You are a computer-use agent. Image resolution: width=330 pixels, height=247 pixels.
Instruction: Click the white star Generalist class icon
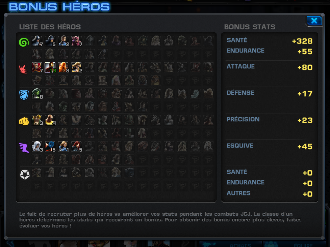[x=25, y=175]
